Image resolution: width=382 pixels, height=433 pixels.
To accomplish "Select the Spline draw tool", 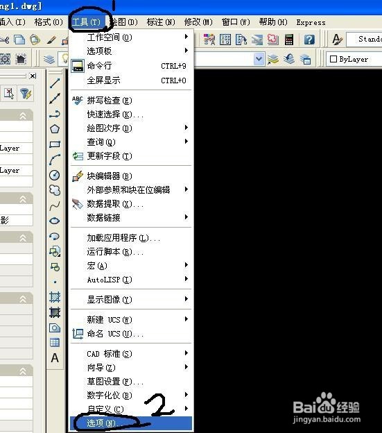I will [55, 205].
